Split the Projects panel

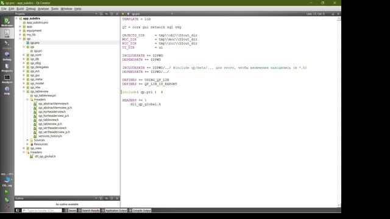[112, 14]
